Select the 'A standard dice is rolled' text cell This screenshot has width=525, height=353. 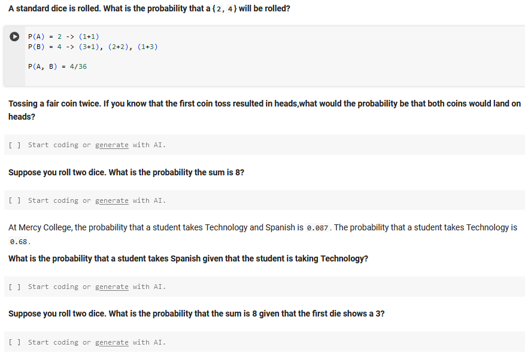[149, 9]
